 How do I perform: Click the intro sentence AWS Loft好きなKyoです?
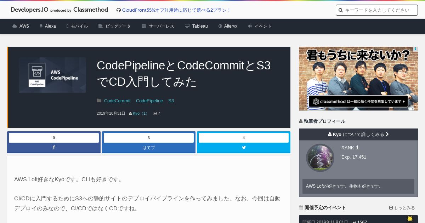69,179
